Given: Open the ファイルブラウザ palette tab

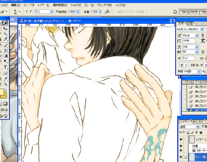Looking at the screenshot, I should click(x=190, y=12).
